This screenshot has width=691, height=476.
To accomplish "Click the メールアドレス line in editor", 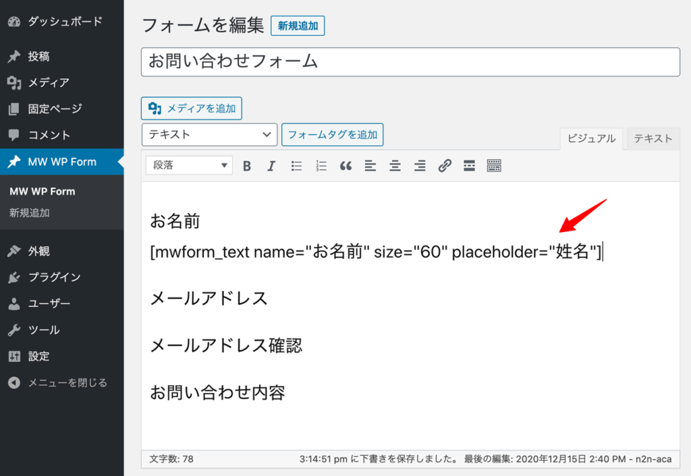I will point(209,299).
